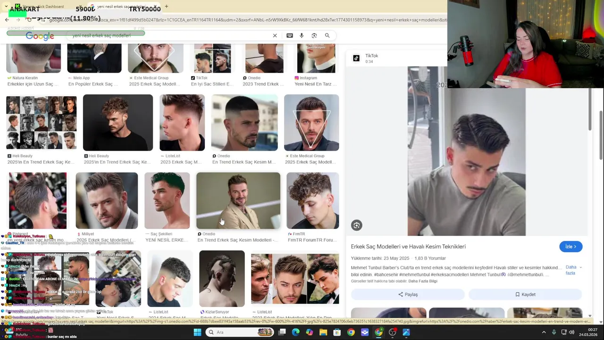Open File Explorer from taskbar

coord(323,332)
